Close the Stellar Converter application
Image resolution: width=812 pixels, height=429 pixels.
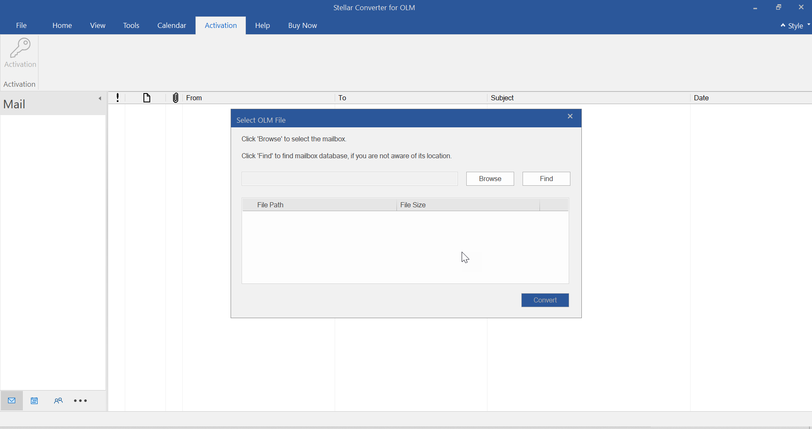click(x=801, y=8)
